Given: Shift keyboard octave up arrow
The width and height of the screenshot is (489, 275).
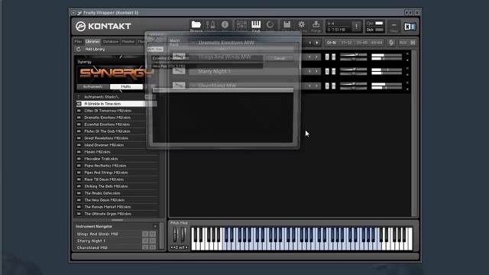Looking at the screenshot, I should [x=186, y=247].
